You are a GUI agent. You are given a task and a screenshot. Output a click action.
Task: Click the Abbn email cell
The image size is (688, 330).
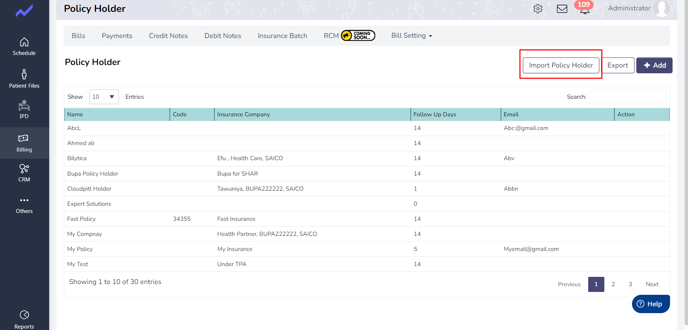click(x=511, y=189)
